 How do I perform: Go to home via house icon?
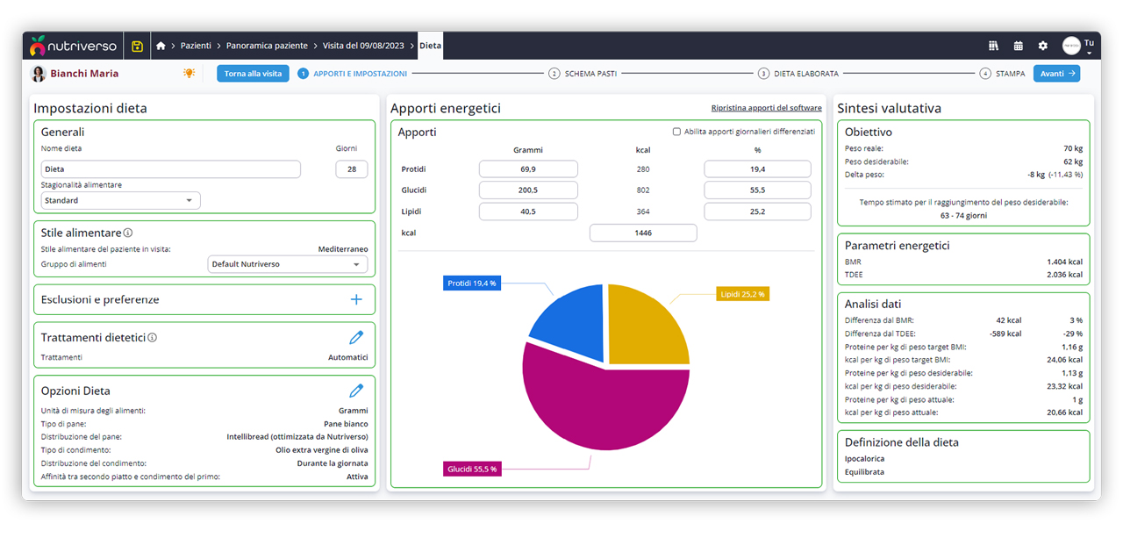tap(161, 46)
